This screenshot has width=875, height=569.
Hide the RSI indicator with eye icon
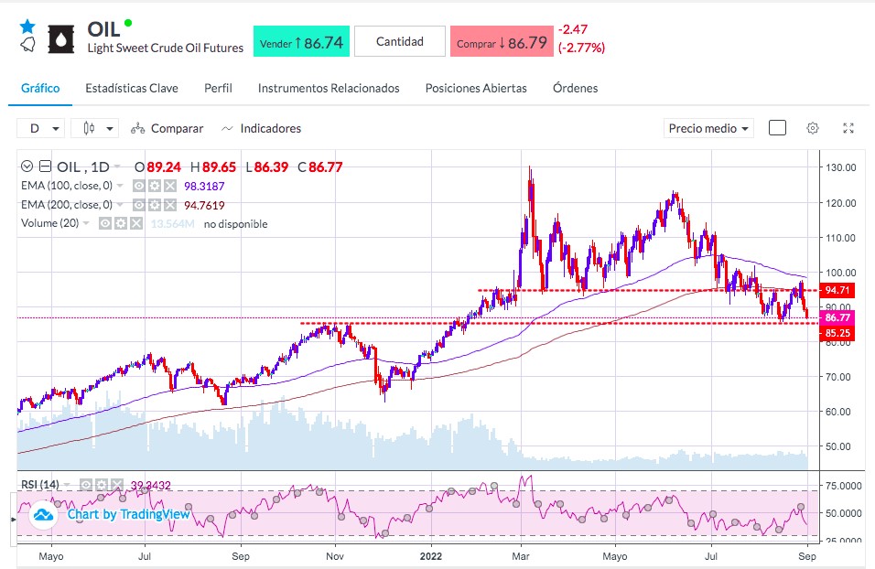point(85,485)
